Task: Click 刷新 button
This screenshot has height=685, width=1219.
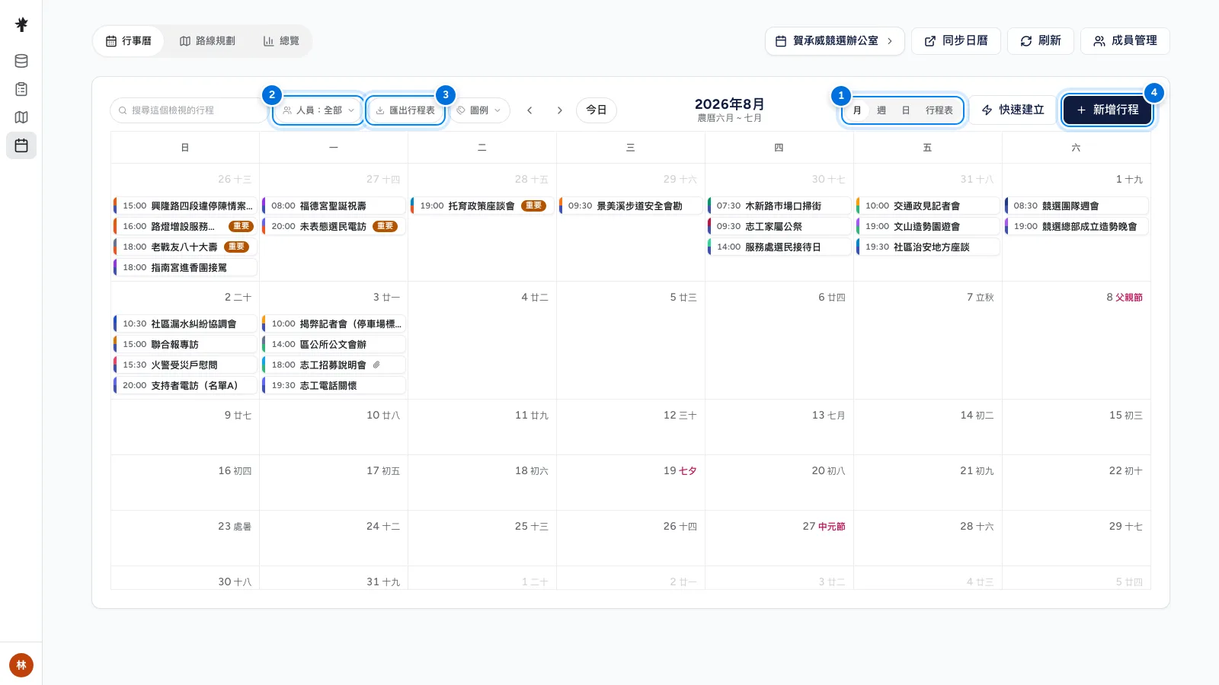Action: (x=1041, y=41)
